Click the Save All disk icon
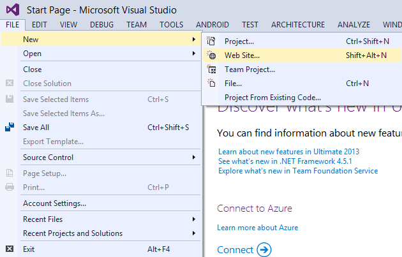 coord(10,128)
